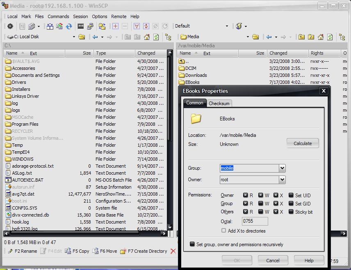Click the Open in PuTTY computers icon
Image resolution: width=351 pixels, height=270 pixels.
tap(90, 26)
